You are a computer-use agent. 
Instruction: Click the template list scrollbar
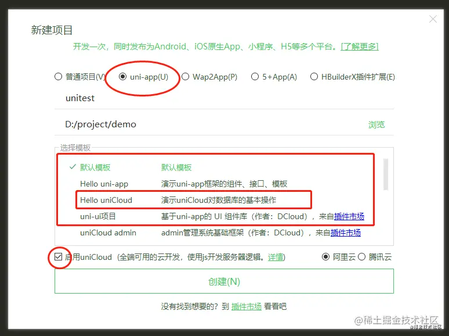[x=386, y=174]
